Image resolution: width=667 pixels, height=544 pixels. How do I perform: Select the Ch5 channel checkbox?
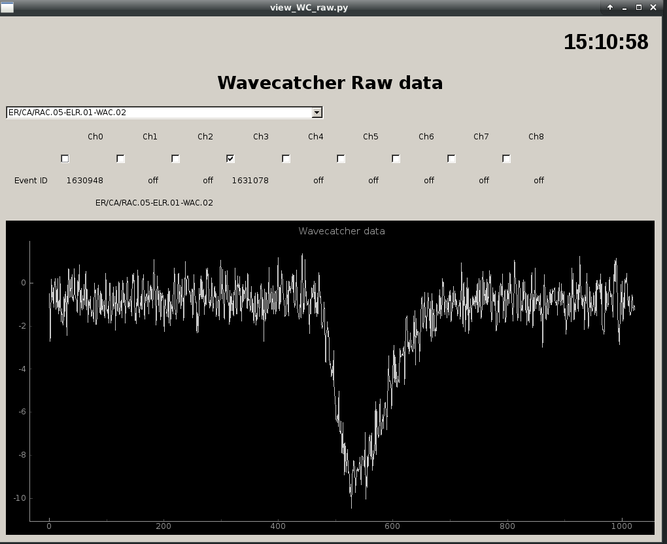(341, 158)
